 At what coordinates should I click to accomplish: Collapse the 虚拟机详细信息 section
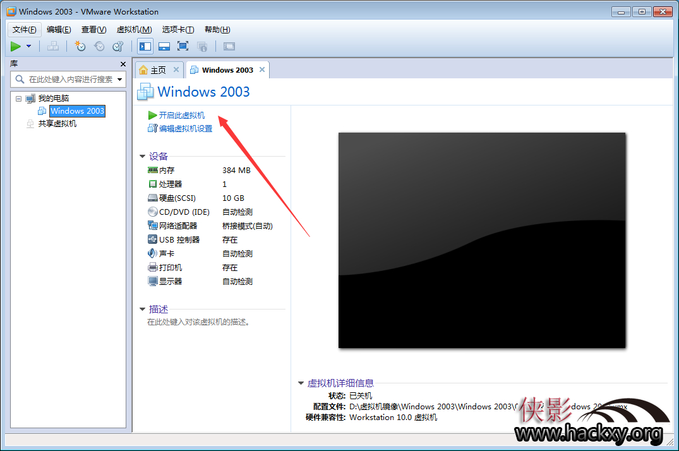click(301, 383)
